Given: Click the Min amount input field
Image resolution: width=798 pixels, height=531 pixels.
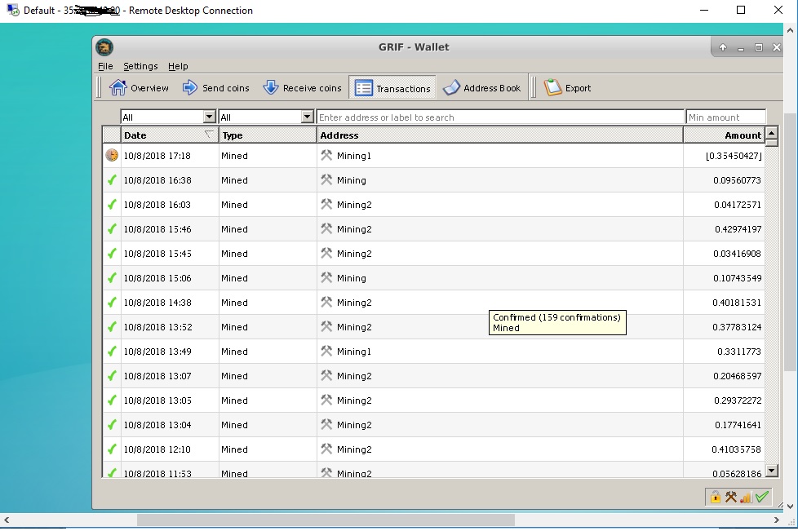Looking at the screenshot, I should (725, 117).
